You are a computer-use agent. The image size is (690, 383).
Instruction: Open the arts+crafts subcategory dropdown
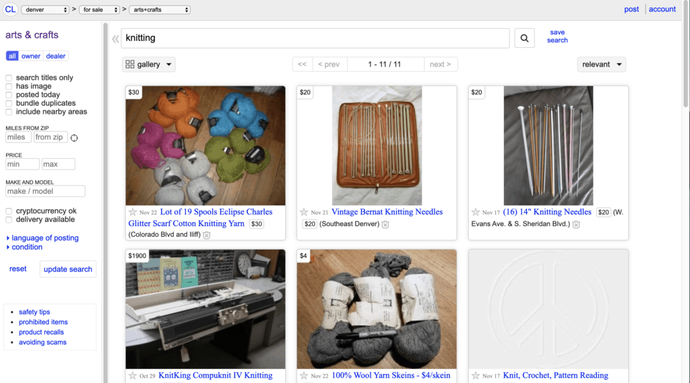click(160, 9)
